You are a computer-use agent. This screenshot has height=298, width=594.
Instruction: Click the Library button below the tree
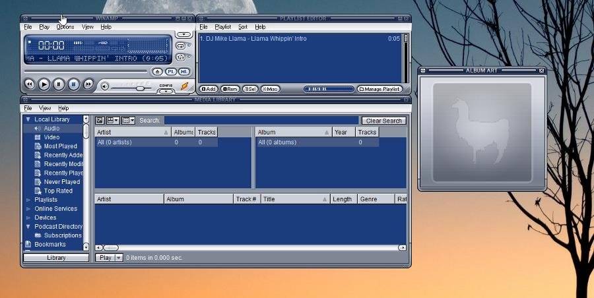coord(56,258)
